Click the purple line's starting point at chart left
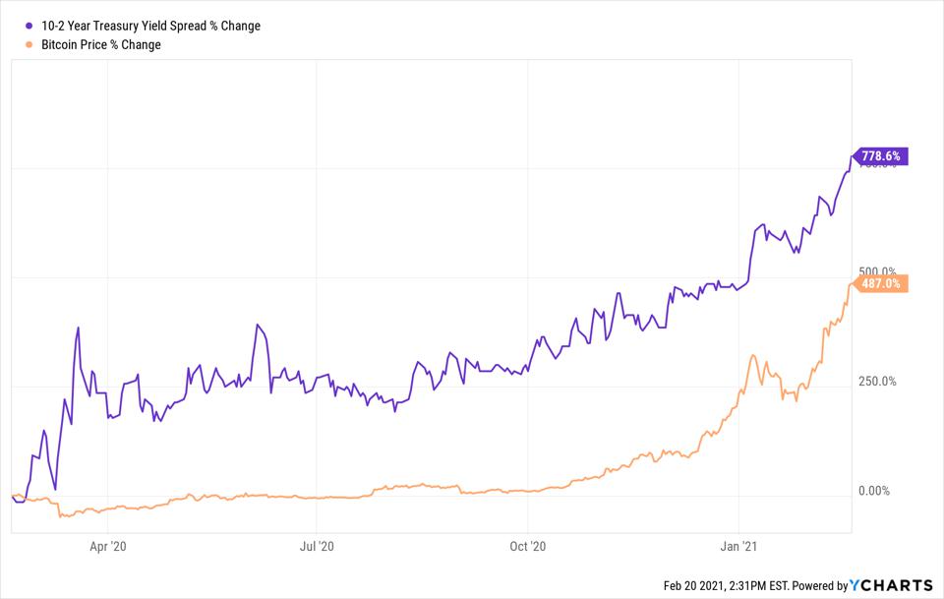Viewport: 944px width, 599px height. (13, 496)
